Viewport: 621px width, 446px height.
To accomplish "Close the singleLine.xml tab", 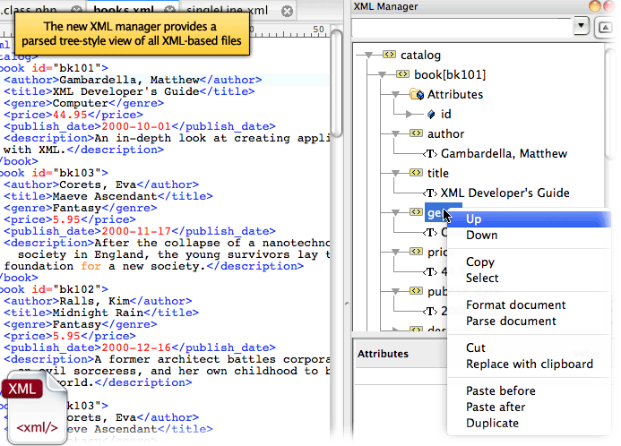I will (287, 11).
